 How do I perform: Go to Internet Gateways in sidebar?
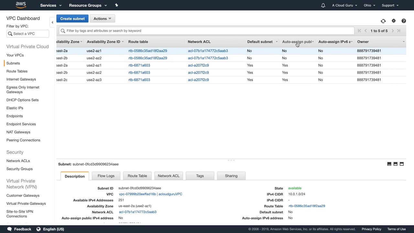click(x=21, y=79)
